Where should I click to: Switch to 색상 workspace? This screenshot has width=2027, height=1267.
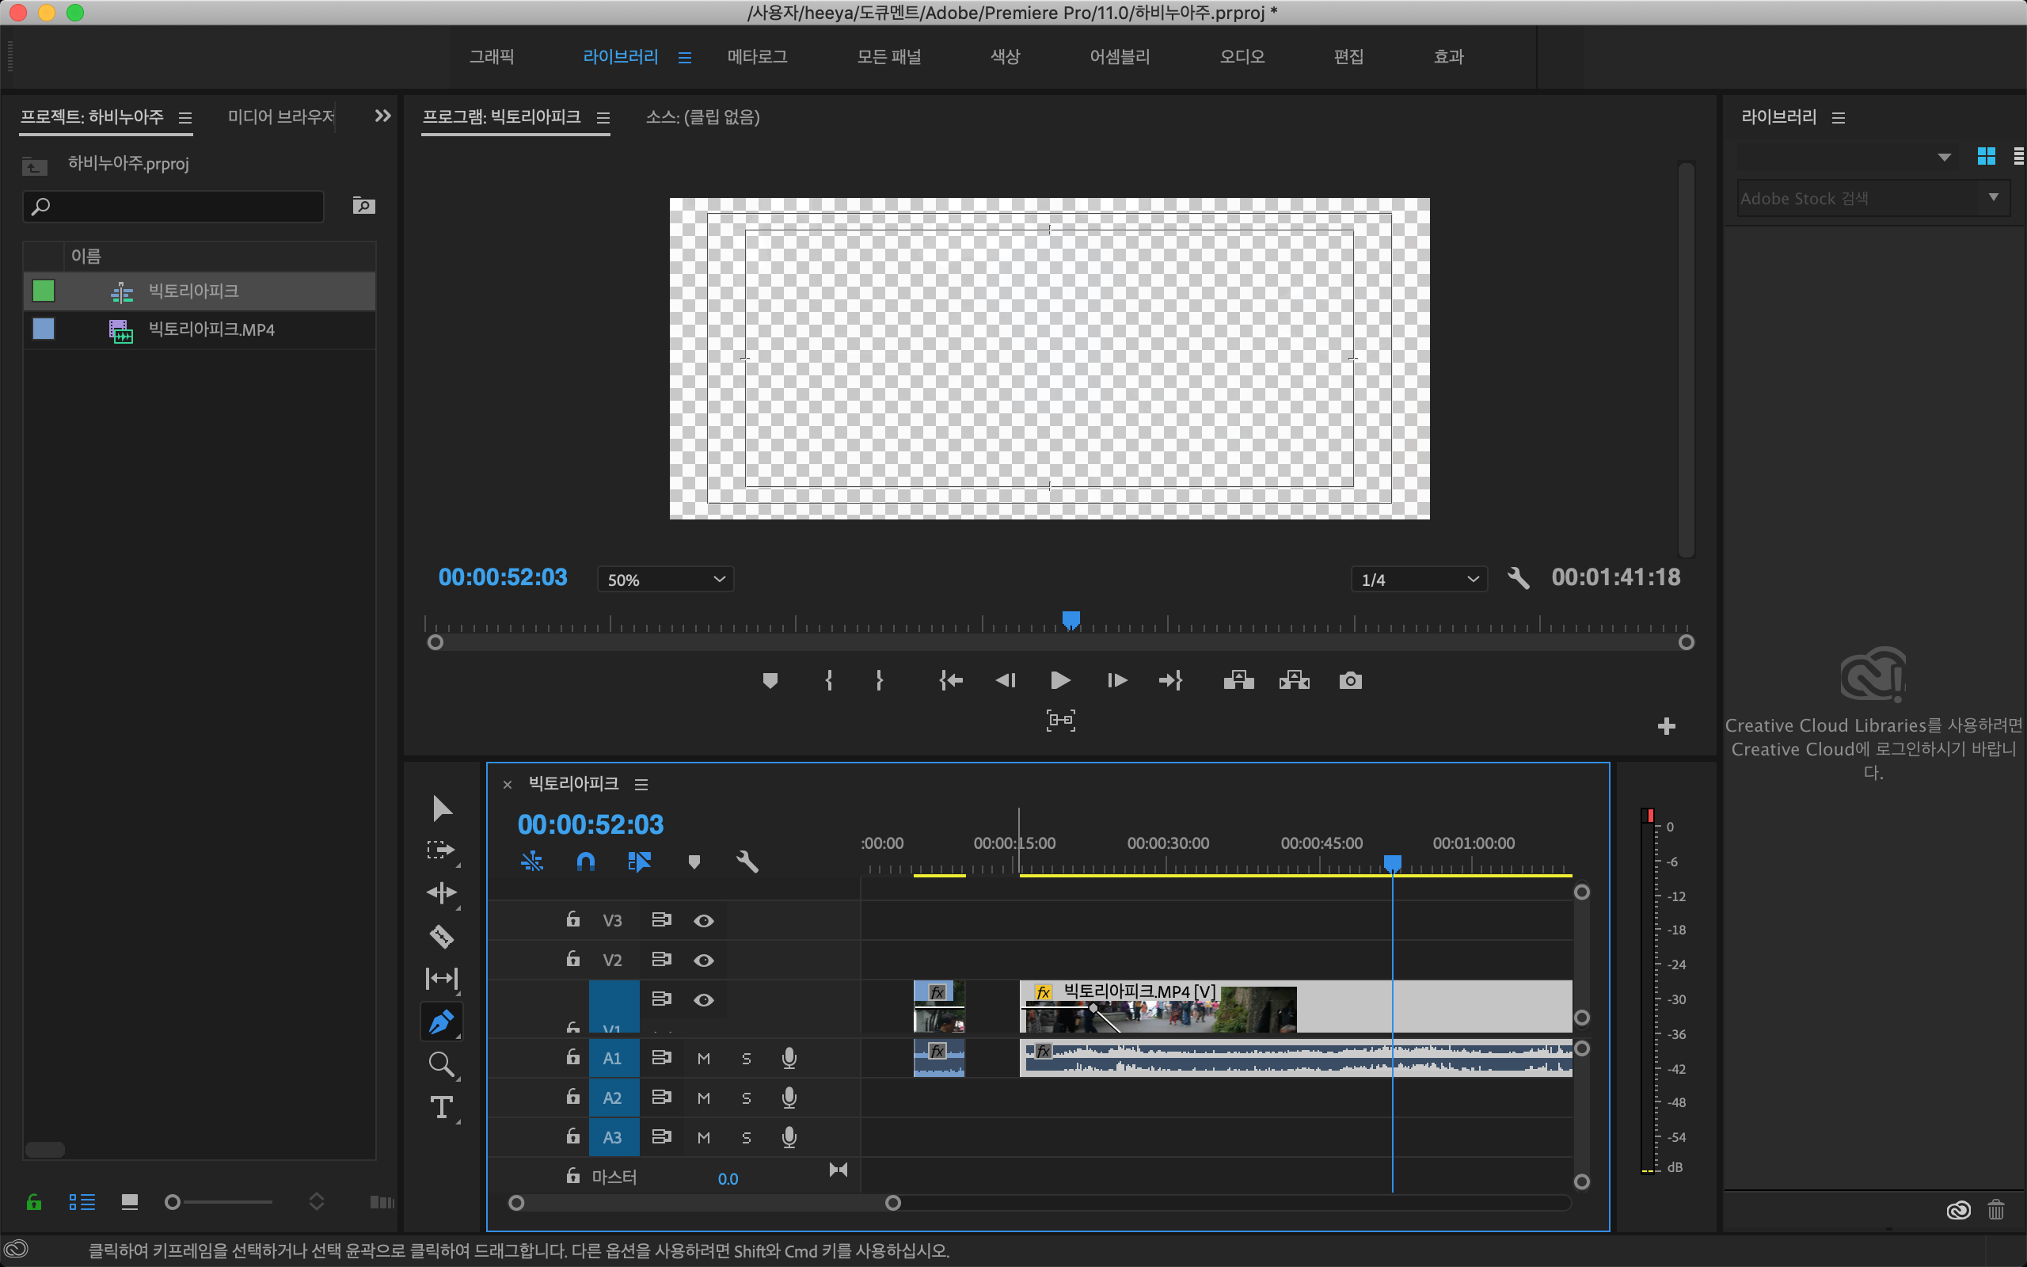click(1005, 56)
